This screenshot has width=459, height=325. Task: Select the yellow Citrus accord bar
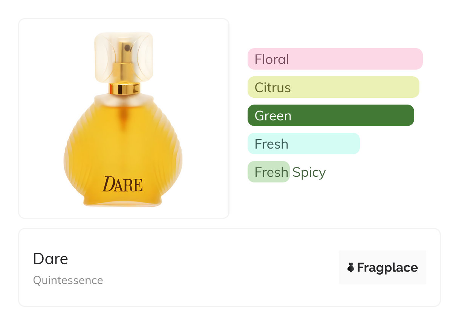334,87
